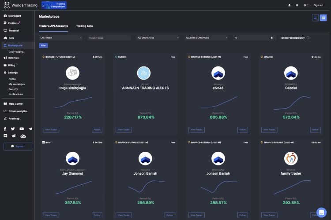
Task: Click the WunderTrading logo
Action: pos(20,5)
